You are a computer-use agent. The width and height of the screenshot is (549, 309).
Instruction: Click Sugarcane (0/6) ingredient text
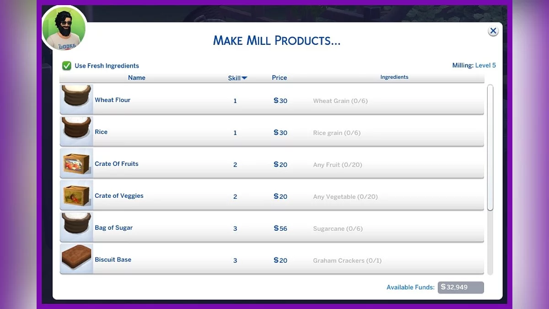pos(338,228)
